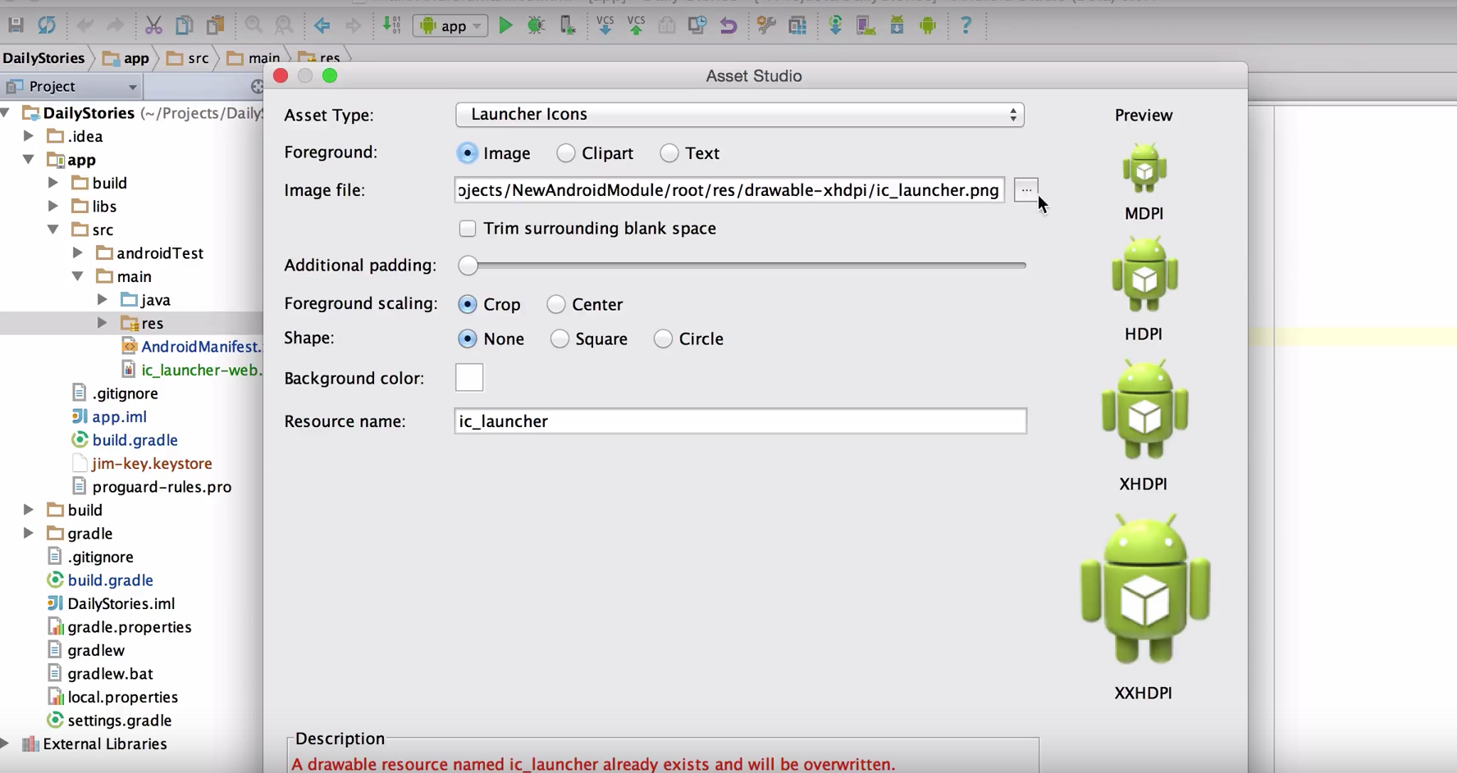Click the Additional padding slider handle

coord(468,265)
